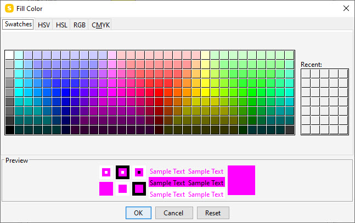Screen dimensions: 355x223
Task: Confirm the color with OK
Action: pyautogui.click(x=138, y=213)
